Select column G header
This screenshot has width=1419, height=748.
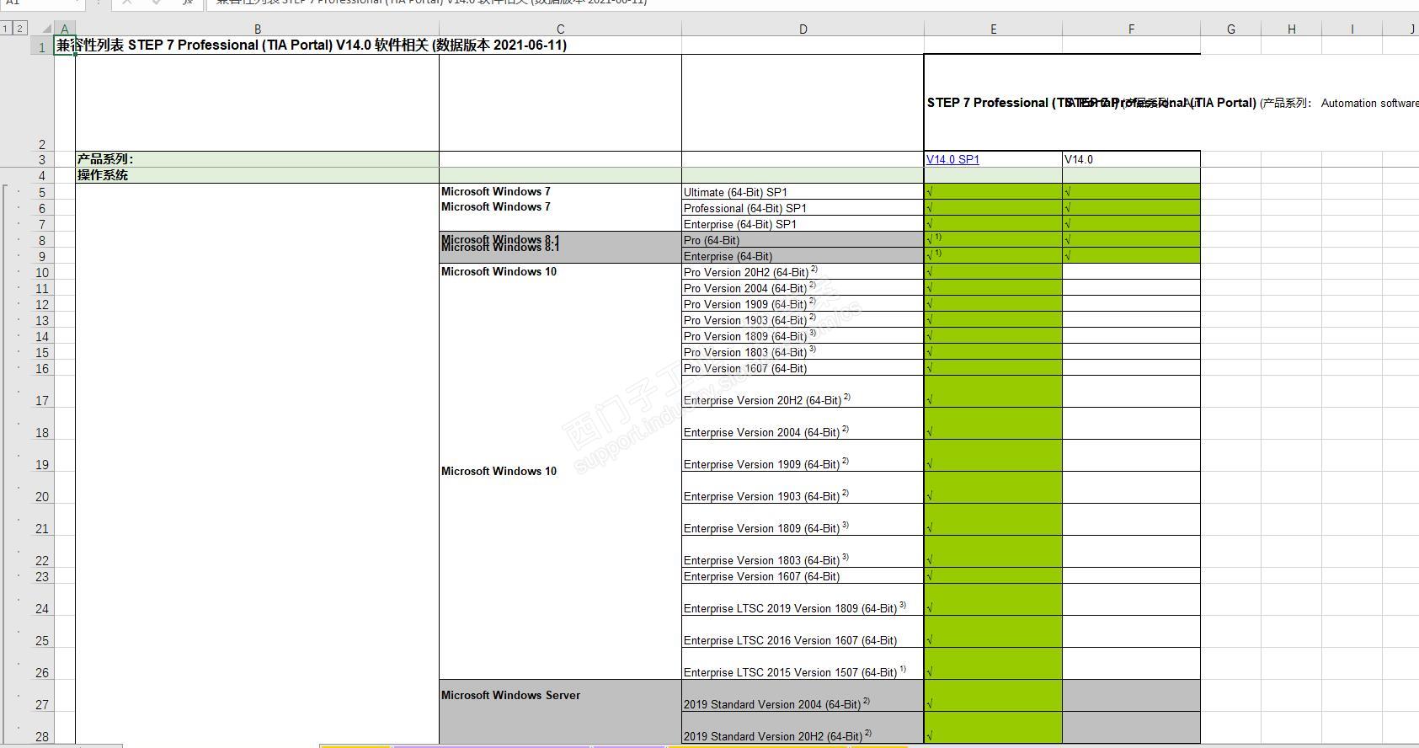pyautogui.click(x=1230, y=29)
